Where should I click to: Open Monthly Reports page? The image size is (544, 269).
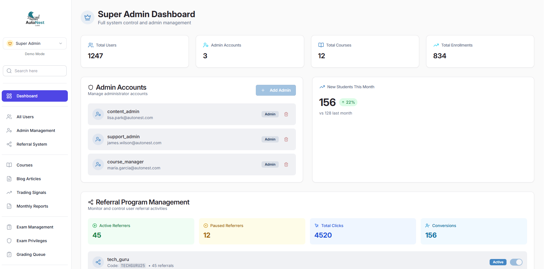pyautogui.click(x=35, y=206)
